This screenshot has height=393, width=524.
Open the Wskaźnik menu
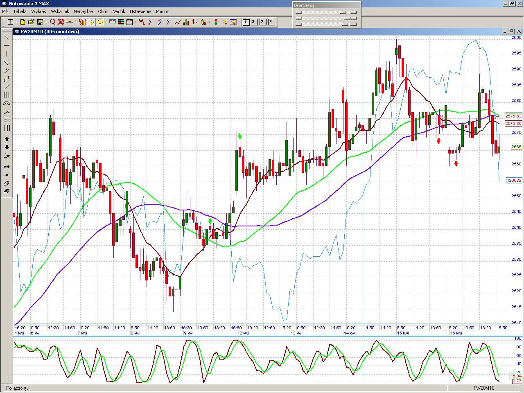click(x=60, y=11)
